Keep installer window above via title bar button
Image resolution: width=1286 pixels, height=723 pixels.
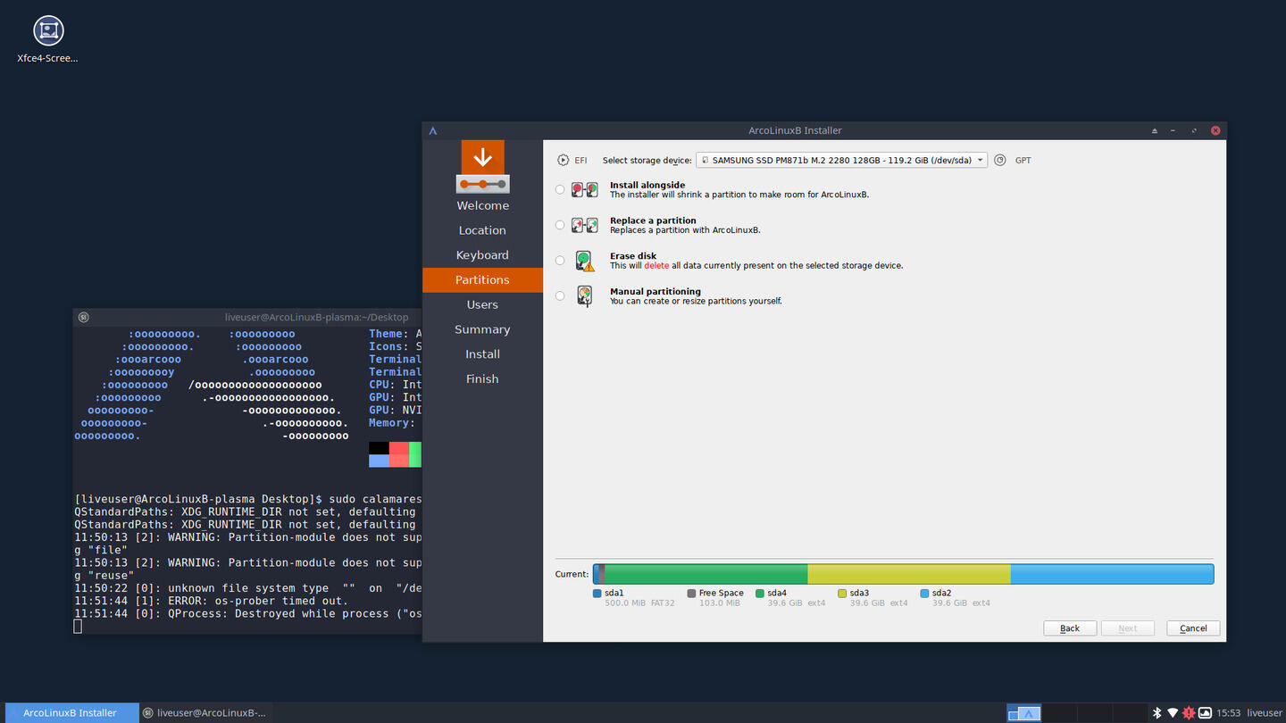coord(1154,130)
